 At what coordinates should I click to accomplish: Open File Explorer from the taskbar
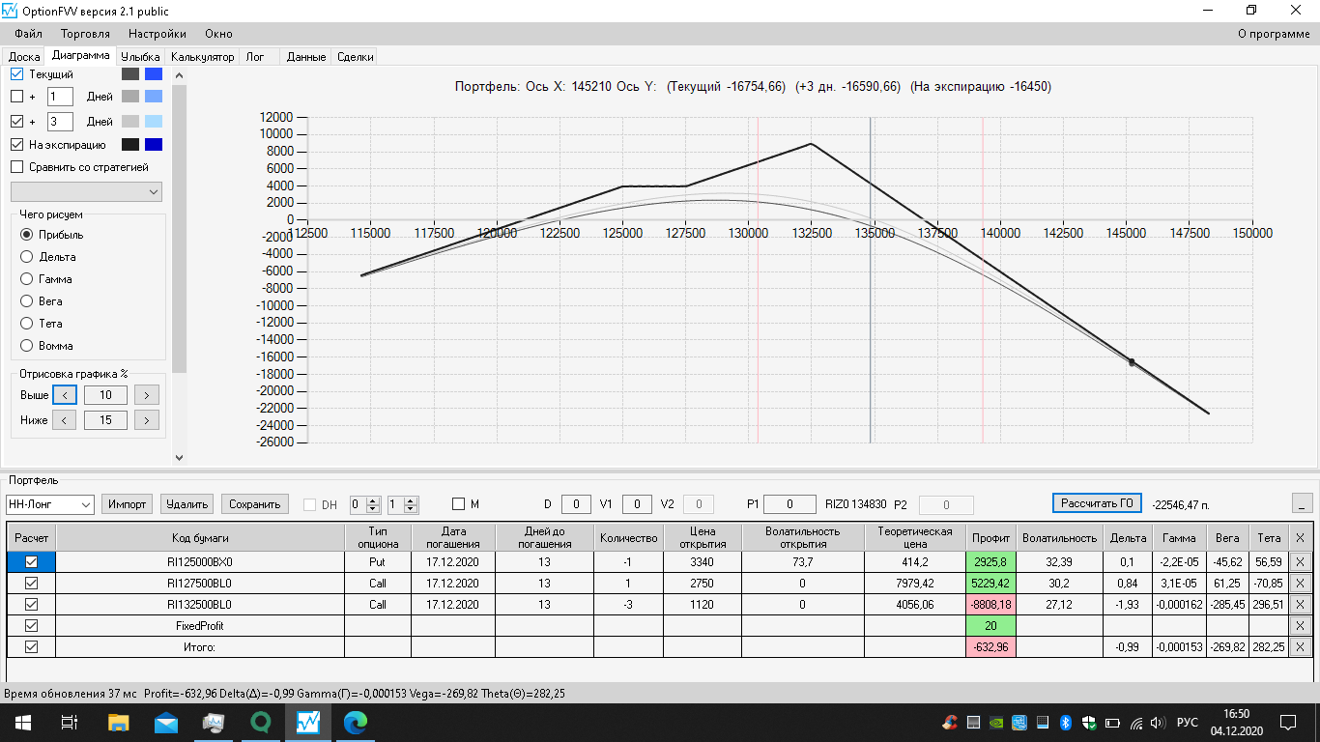[118, 722]
